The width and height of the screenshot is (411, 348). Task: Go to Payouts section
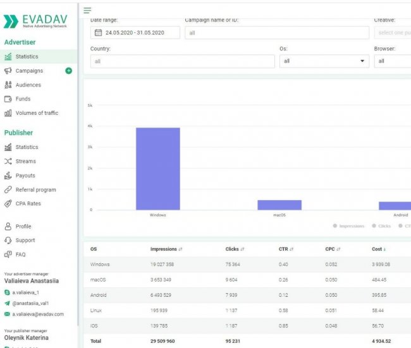[25, 176]
